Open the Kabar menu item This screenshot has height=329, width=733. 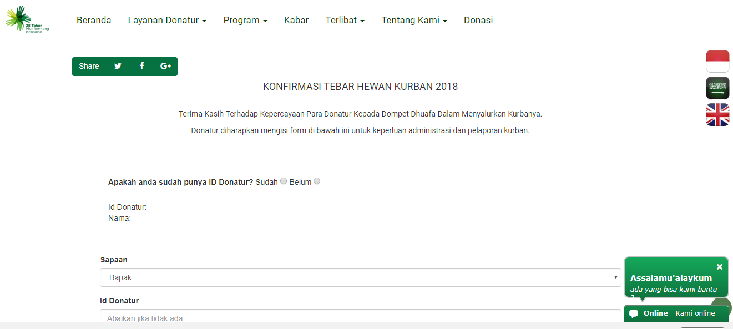pos(296,21)
